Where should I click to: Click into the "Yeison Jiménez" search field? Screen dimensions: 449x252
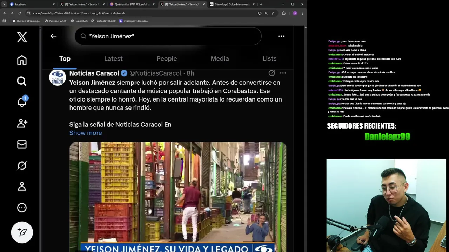coord(168,36)
